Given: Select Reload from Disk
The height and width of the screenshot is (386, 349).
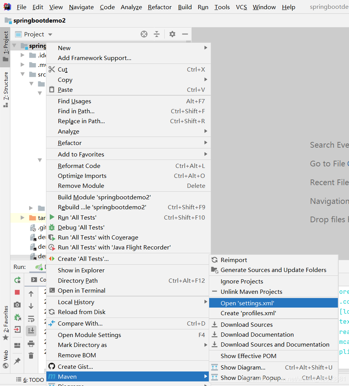Looking at the screenshot, I should tap(128, 312).
